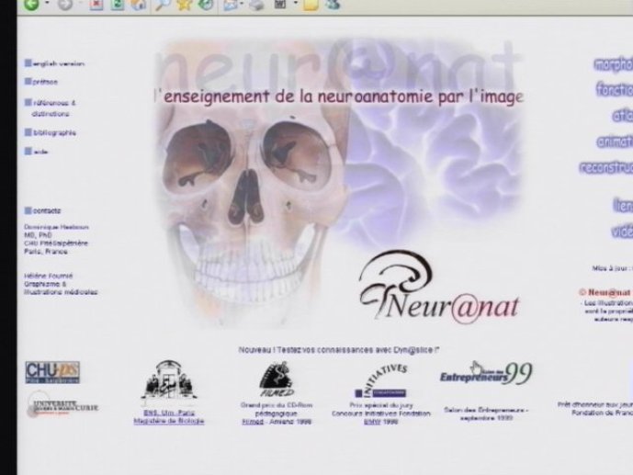Open Favorites star icon

pos(184,4)
